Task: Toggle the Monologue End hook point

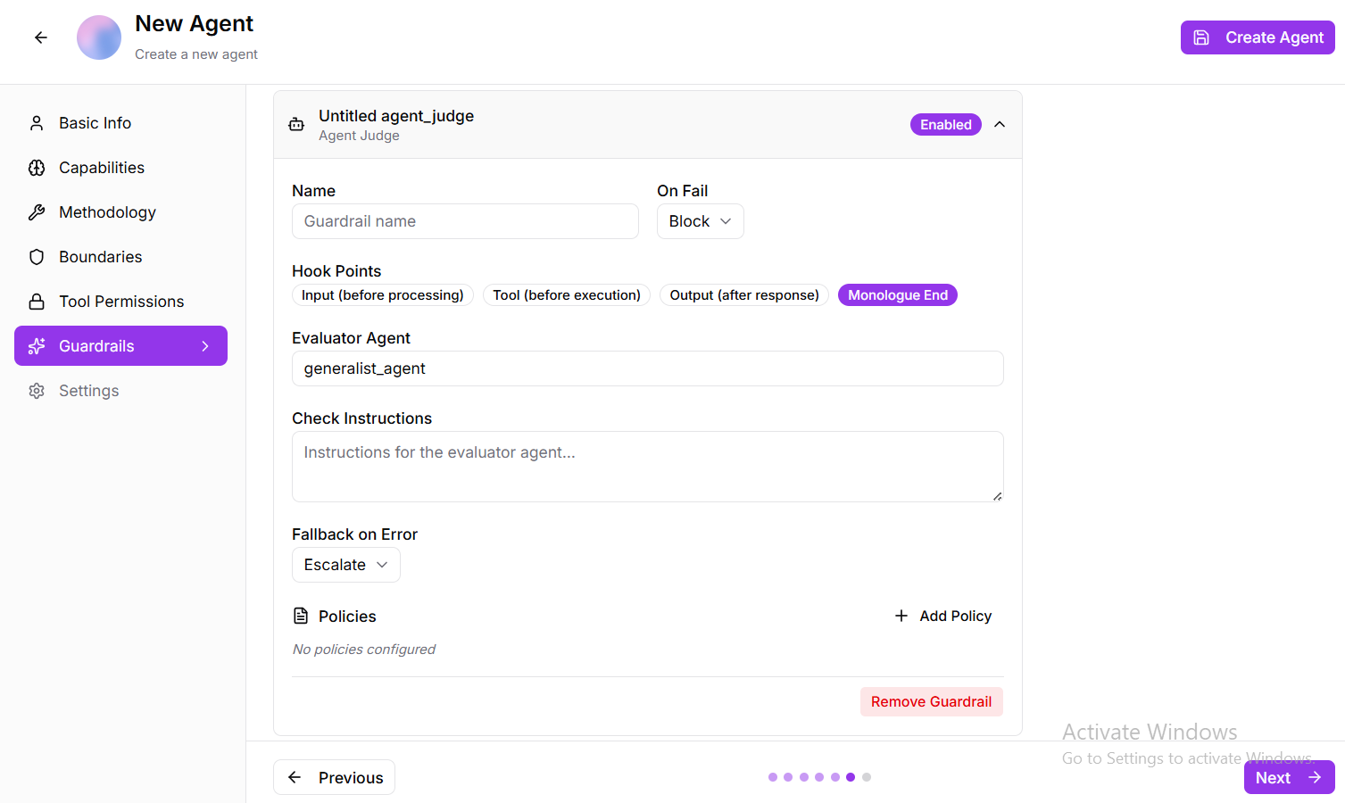Action: pos(897,295)
